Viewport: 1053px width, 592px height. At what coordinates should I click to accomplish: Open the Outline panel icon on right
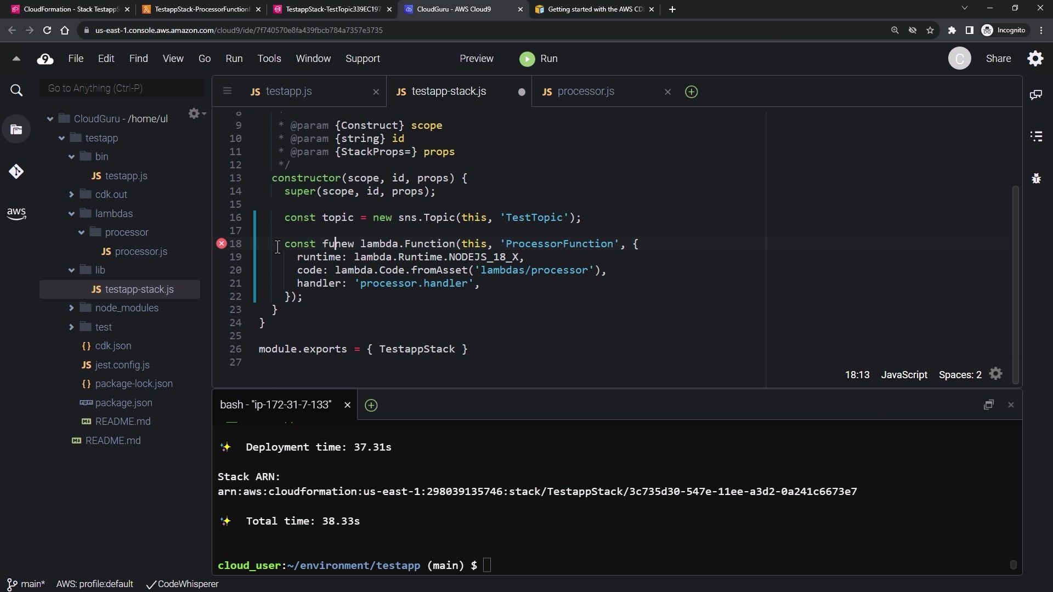tap(1036, 136)
